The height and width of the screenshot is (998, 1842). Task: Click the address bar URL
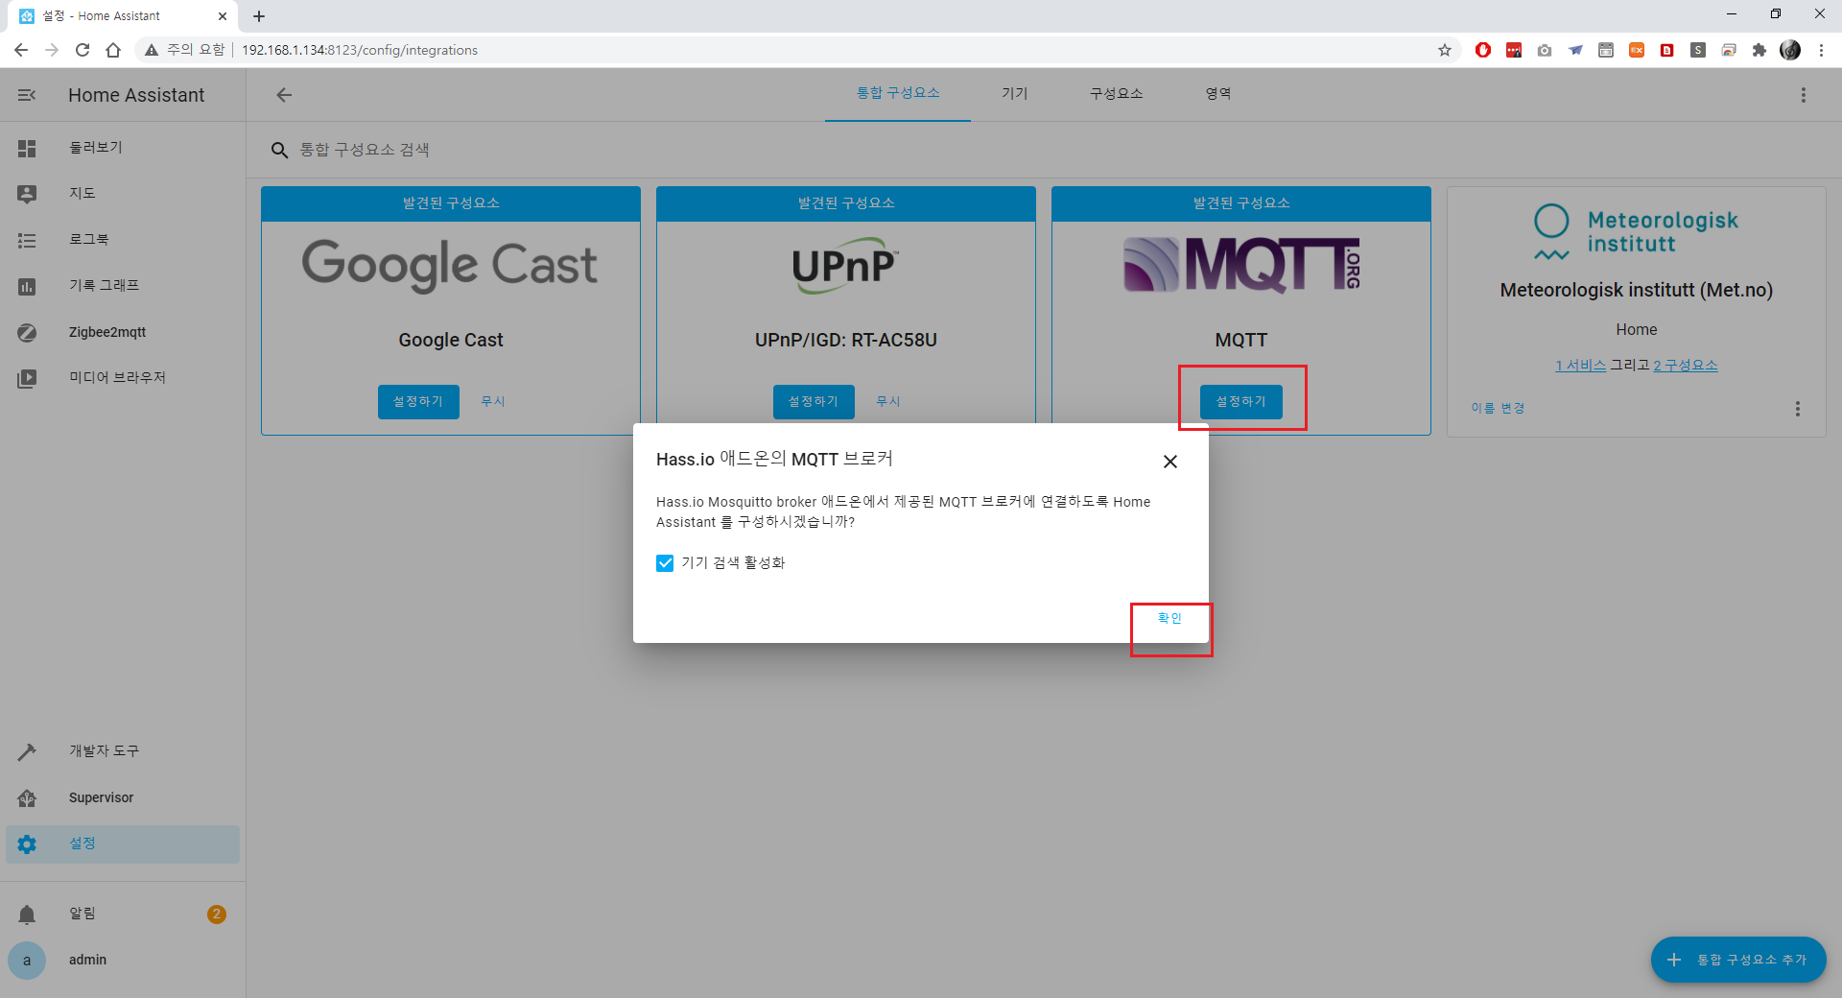[x=360, y=50]
